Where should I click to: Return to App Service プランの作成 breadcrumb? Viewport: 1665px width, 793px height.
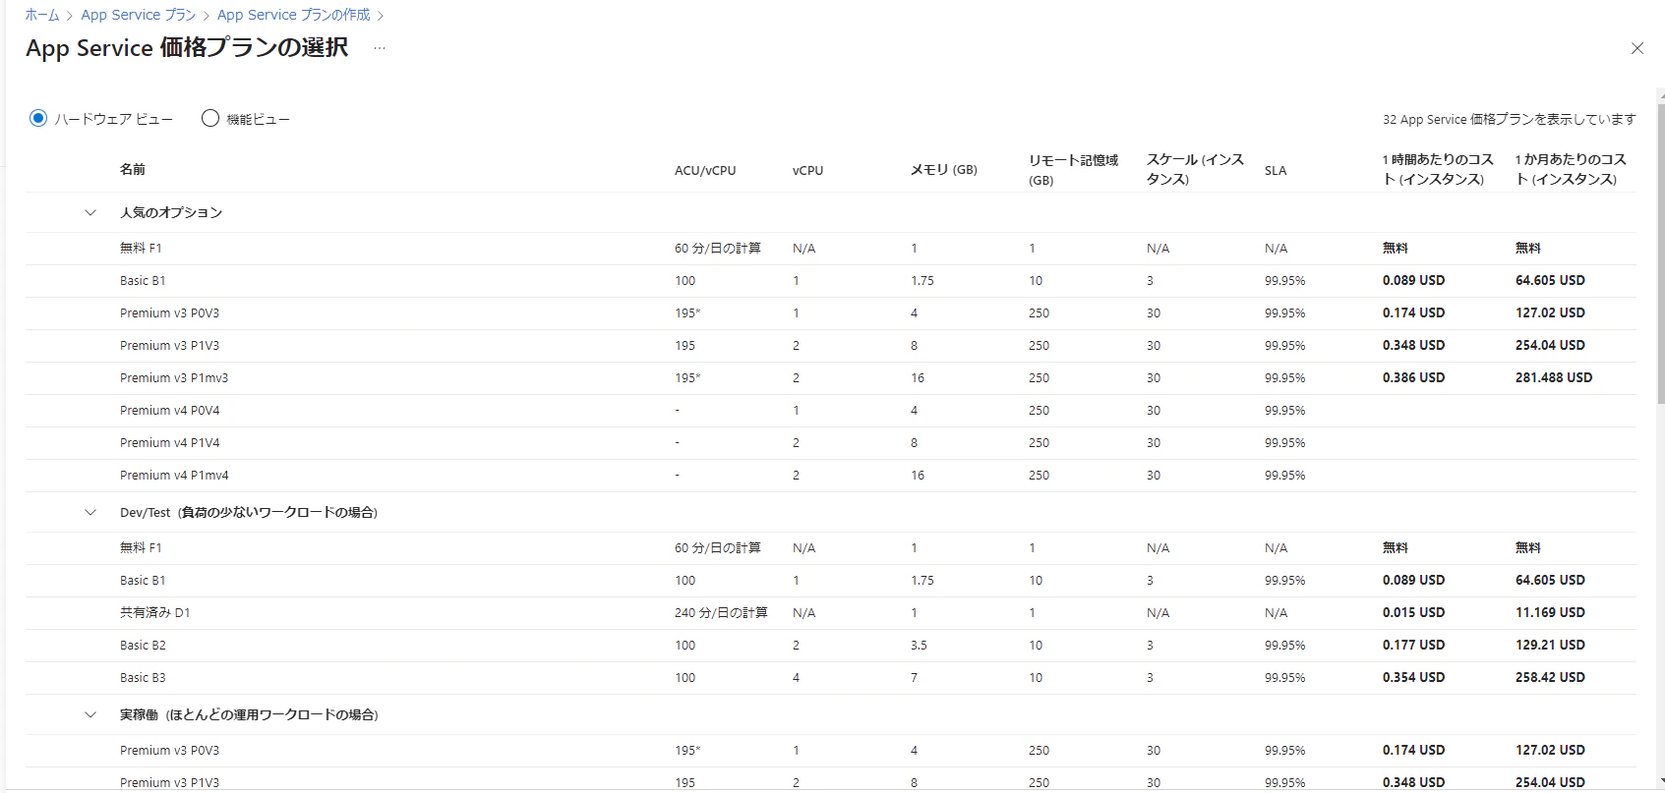coord(294,15)
